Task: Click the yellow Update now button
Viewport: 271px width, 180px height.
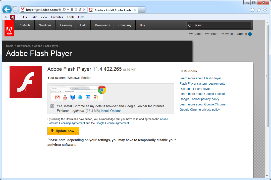Action: pyautogui.click(x=63, y=131)
